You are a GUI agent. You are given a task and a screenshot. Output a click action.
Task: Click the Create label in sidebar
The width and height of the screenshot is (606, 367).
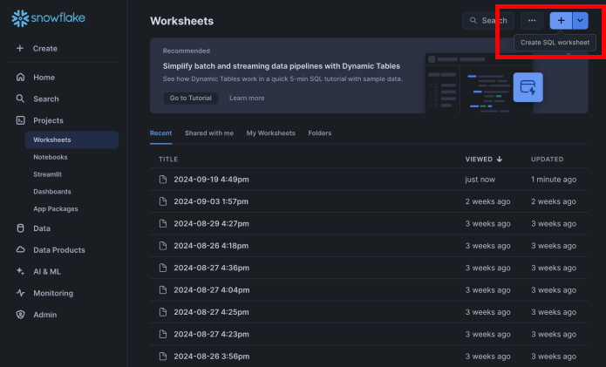pyautogui.click(x=44, y=49)
